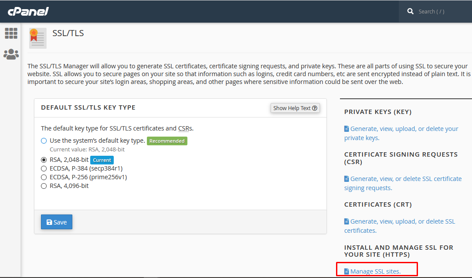Click Save to apply the key type
Screen dimensions: 472x278
pos(56,222)
